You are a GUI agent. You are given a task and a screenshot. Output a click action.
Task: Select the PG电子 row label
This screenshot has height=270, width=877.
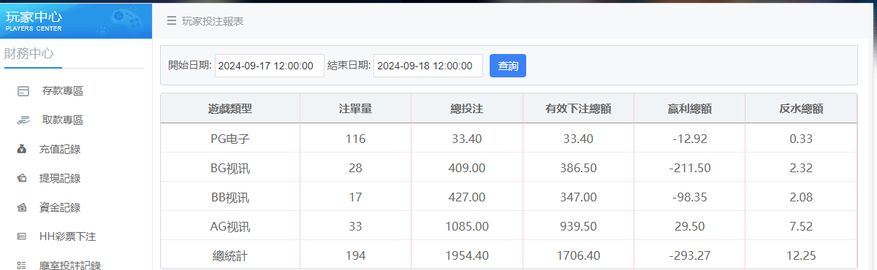tap(230, 139)
